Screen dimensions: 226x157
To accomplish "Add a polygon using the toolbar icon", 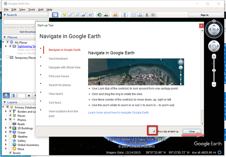I will (x=71, y=15).
